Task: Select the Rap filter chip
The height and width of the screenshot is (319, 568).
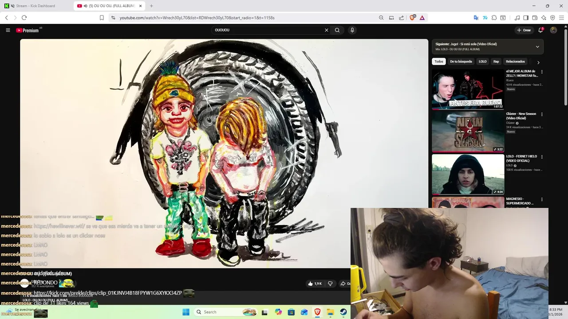Action: [496, 62]
